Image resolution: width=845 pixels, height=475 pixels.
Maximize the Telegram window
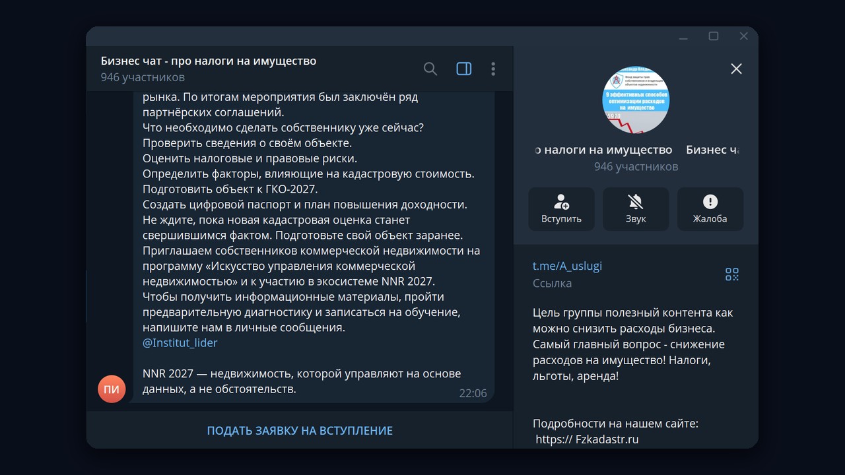(714, 36)
